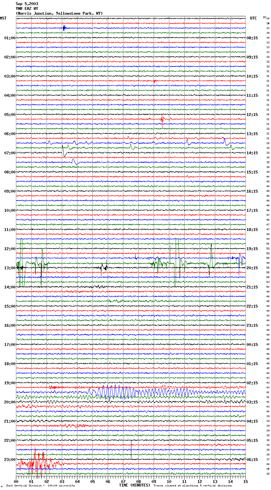Select the '08:00' MST time label
Screen dimensions: 271x490
[x=10, y=172]
